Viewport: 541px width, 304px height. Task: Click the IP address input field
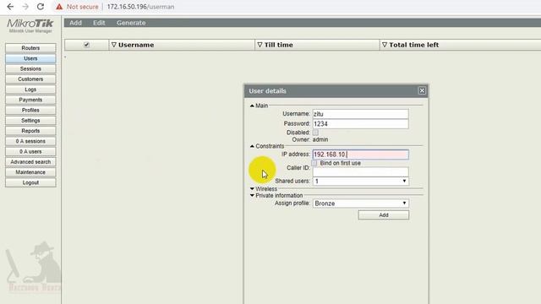pos(360,155)
